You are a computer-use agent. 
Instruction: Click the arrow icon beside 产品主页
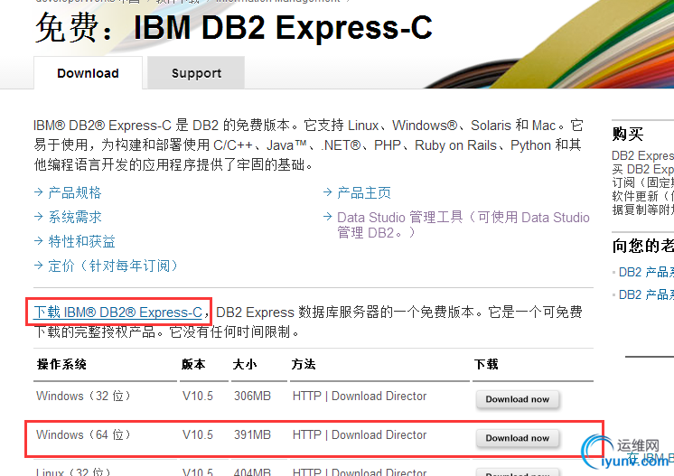(328, 192)
